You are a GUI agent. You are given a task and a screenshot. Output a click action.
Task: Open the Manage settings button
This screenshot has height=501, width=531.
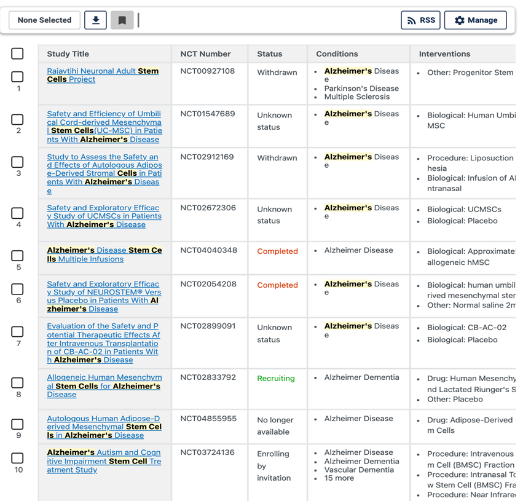(475, 20)
